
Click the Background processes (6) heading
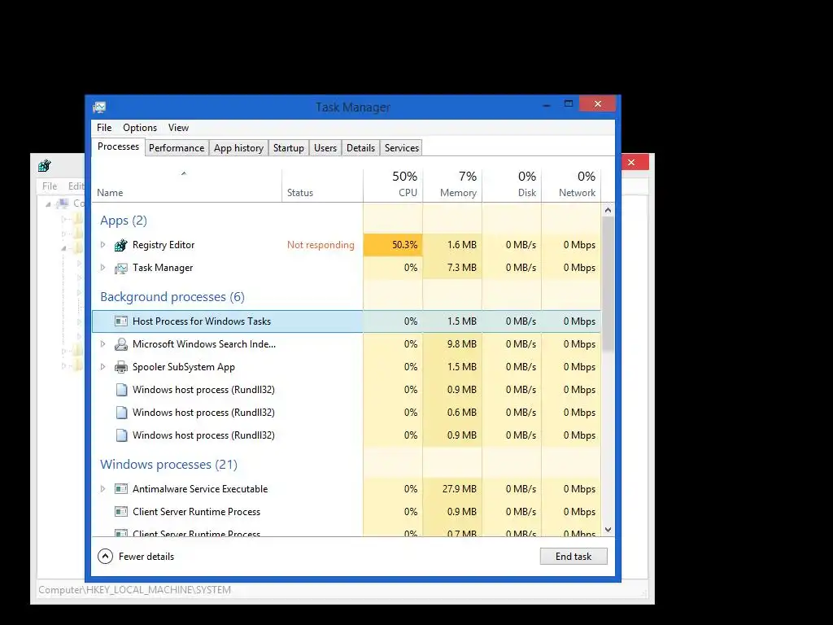pos(172,296)
